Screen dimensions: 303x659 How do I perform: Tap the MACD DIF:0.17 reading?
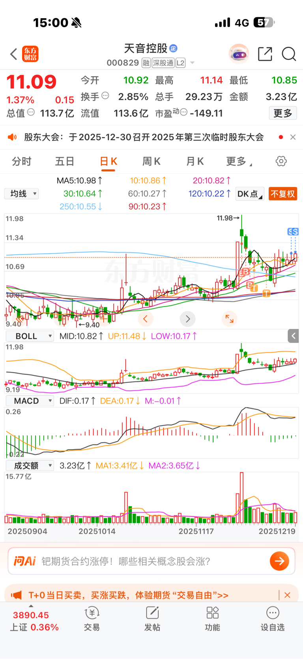tap(77, 401)
